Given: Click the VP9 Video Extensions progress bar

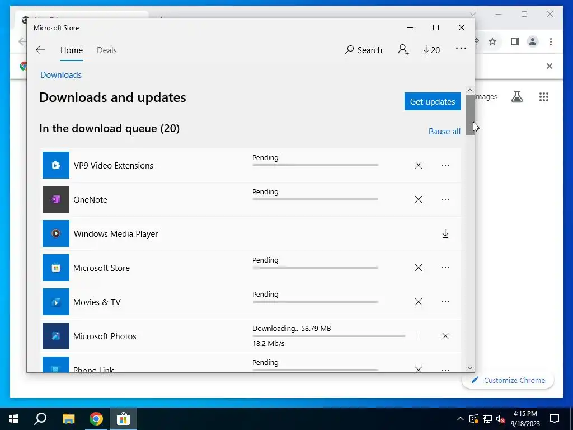Looking at the screenshot, I should pyautogui.click(x=316, y=165).
